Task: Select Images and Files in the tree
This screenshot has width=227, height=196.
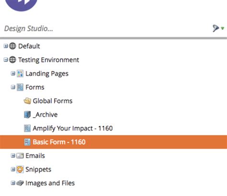Action: [50, 183]
